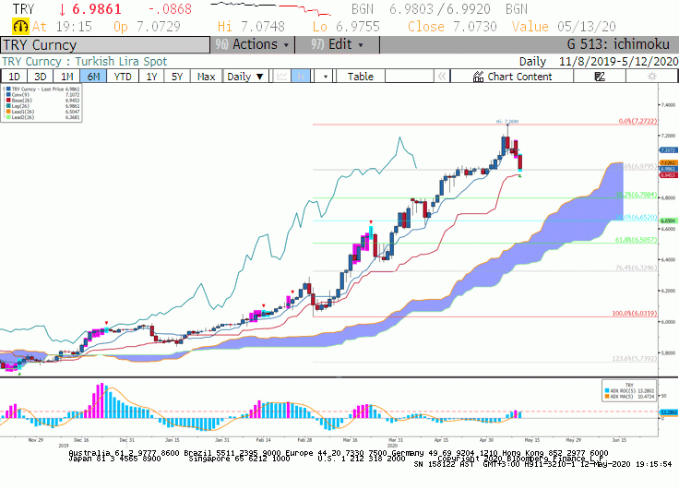This screenshot has height=489, width=679.
Task: Switch range to 1D
Action: [14, 77]
